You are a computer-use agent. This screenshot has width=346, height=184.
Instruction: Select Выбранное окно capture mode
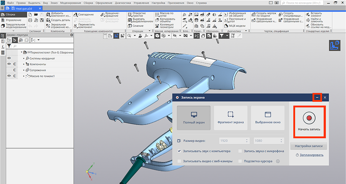[x=268, y=118]
